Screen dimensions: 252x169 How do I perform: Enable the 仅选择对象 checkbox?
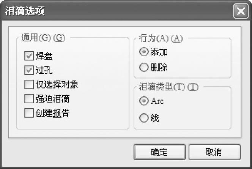pos(29,84)
